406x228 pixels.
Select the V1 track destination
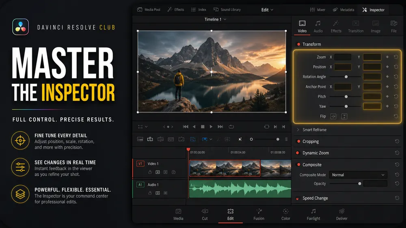pos(140,164)
